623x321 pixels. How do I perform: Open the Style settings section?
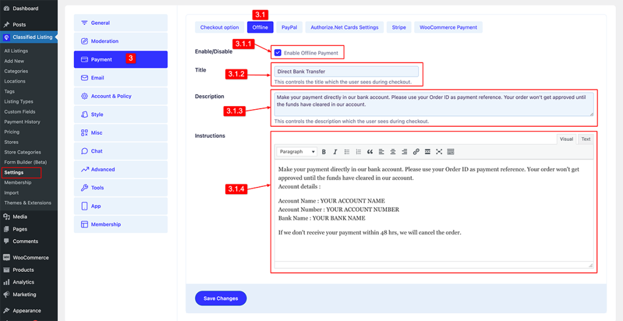coord(121,115)
